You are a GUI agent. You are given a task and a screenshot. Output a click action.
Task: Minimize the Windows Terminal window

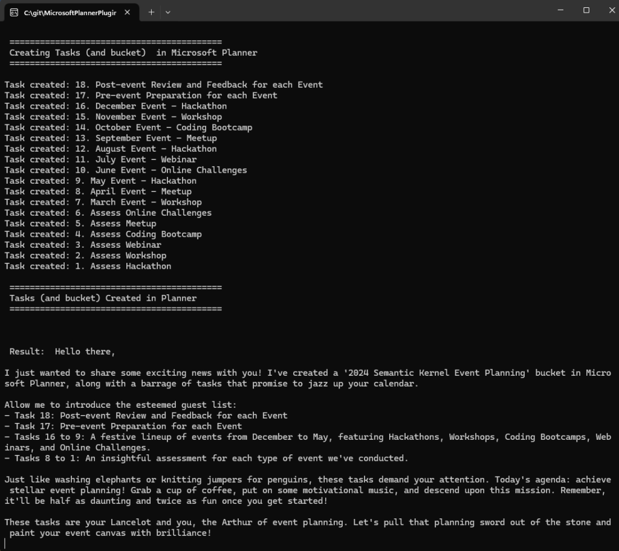[x=559, y=10]
